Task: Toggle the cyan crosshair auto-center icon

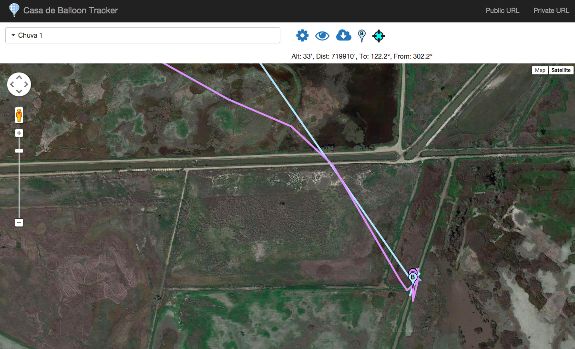Action: click(379, 35)
